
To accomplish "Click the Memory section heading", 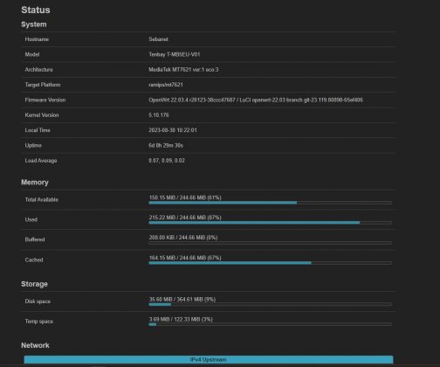I will click(35, 183).
